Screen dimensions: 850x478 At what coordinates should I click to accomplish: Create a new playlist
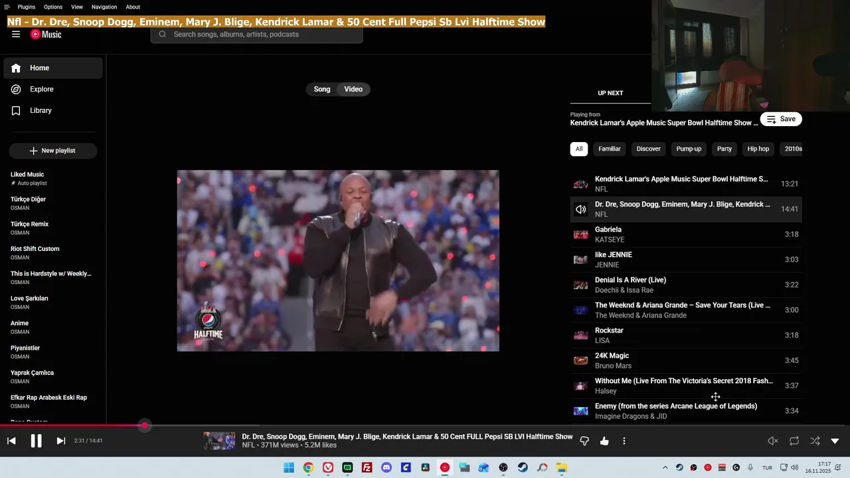click(x=53, y=151)
